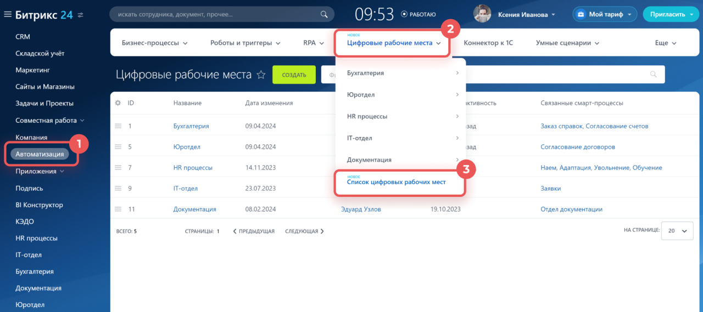Star the Цифровые рабочие места page as favorite
Screen dimensions: 703x312
coord(261,75)
